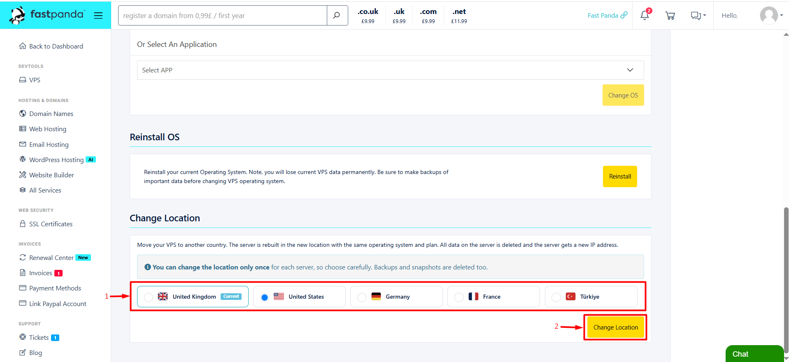Click the United Kingdom flag icon
789x362 pixels.
[x=163, y=297]
